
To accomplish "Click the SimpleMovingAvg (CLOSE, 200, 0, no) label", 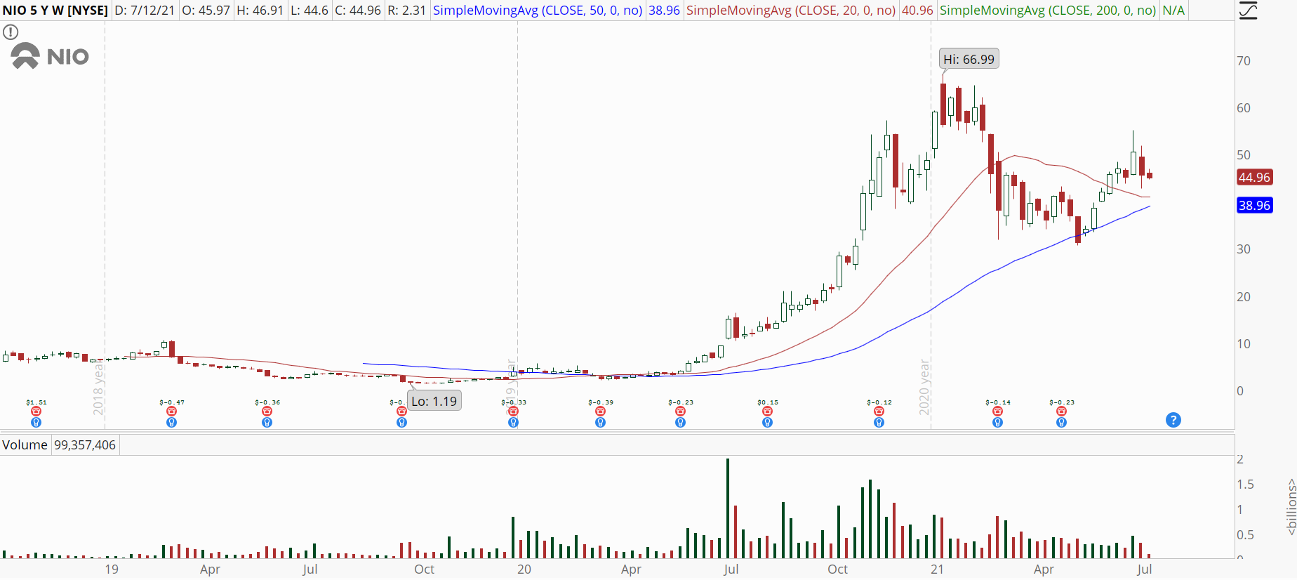I will (1048, 11).
